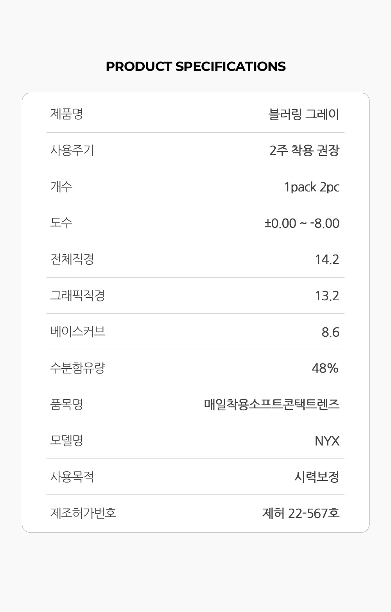Click the PRODUCT SPECIFICATIONS heading
The image size is (391, 612).
pos(195,67)
